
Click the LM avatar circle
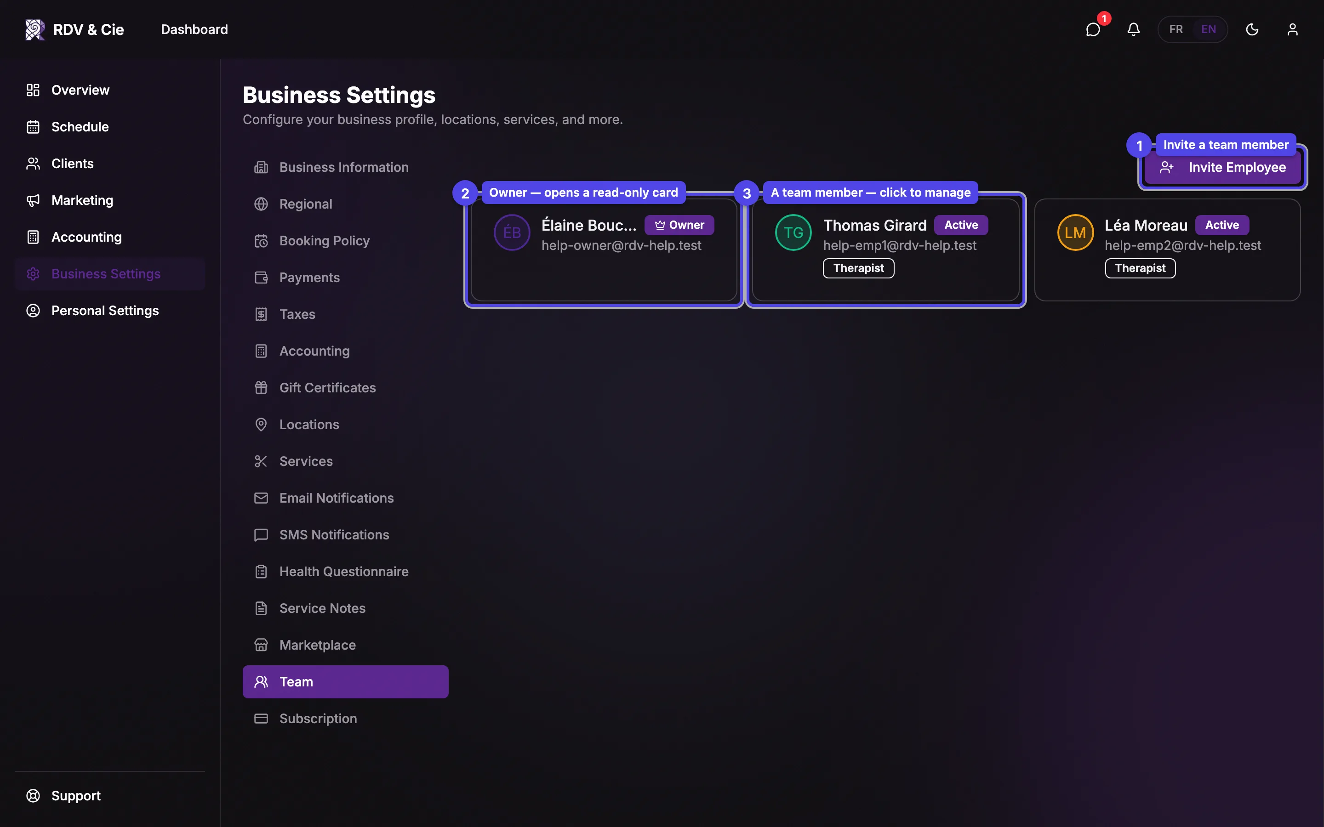point(1075,232)
